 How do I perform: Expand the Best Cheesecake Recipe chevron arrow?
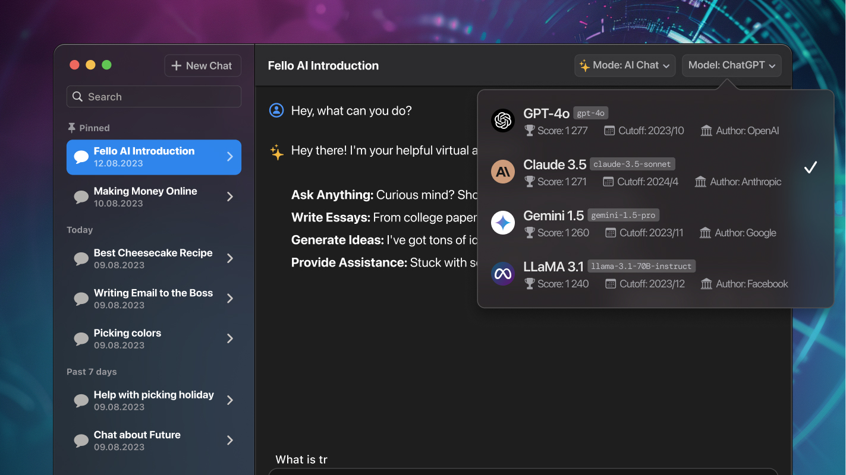tap(230, 258)
